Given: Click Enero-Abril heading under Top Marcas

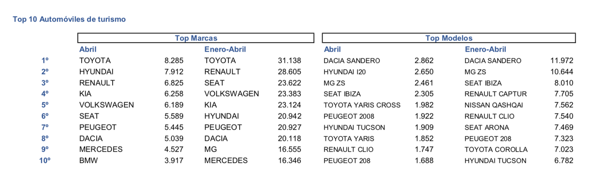Looking at the screenshot, I should point(225,49).
